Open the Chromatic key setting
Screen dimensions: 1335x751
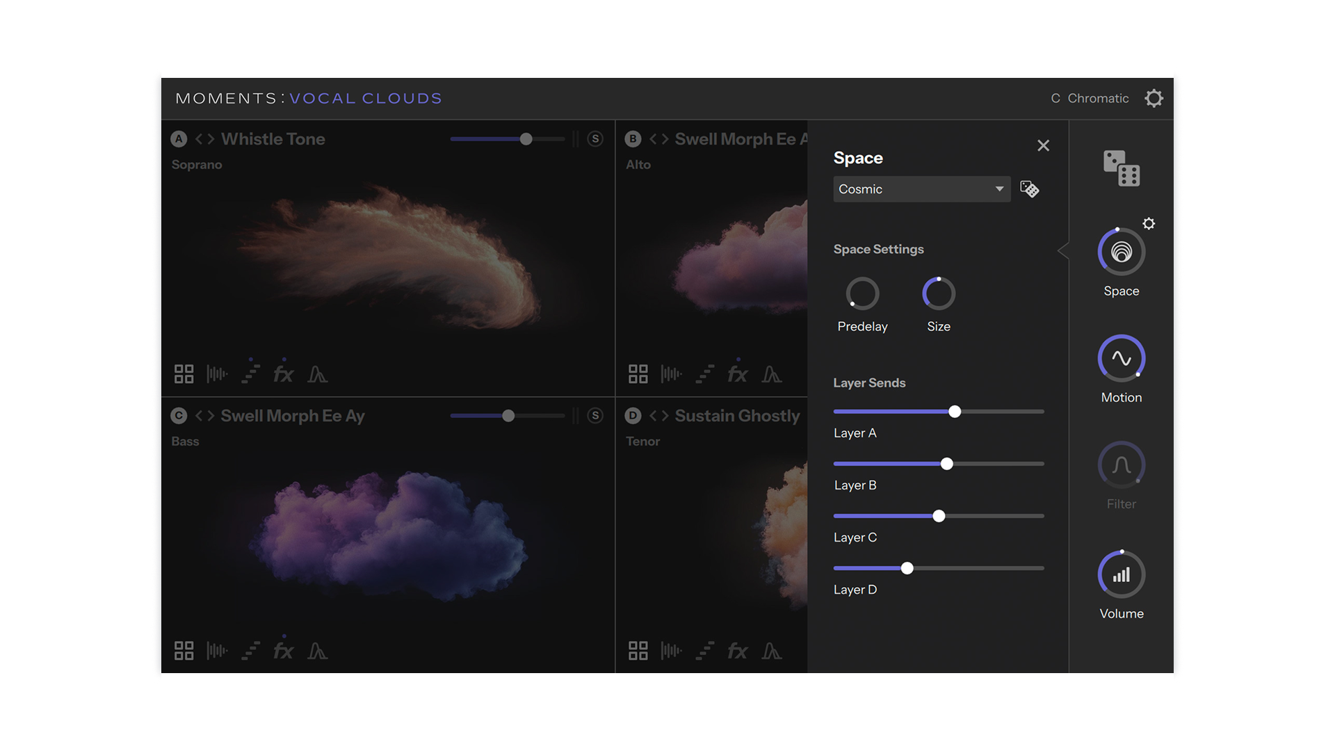tap(1090, 98)
